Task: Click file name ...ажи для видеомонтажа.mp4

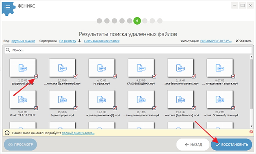Action: (141, 115)
